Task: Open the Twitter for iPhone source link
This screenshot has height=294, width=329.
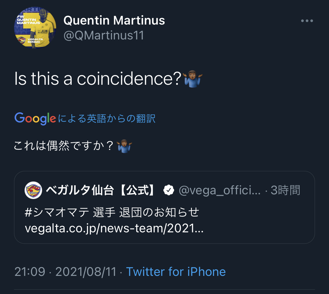Action: [x=176, y=272]
